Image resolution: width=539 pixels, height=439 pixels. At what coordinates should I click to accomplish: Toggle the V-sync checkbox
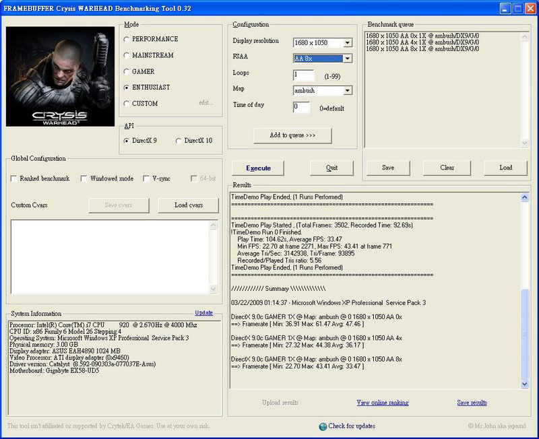pos(146,178)
